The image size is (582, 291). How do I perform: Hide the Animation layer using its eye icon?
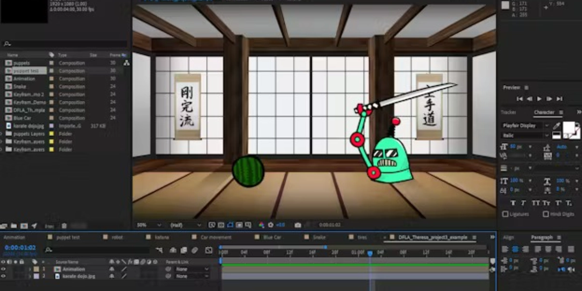pyautogui.click(x=3, y=269)
